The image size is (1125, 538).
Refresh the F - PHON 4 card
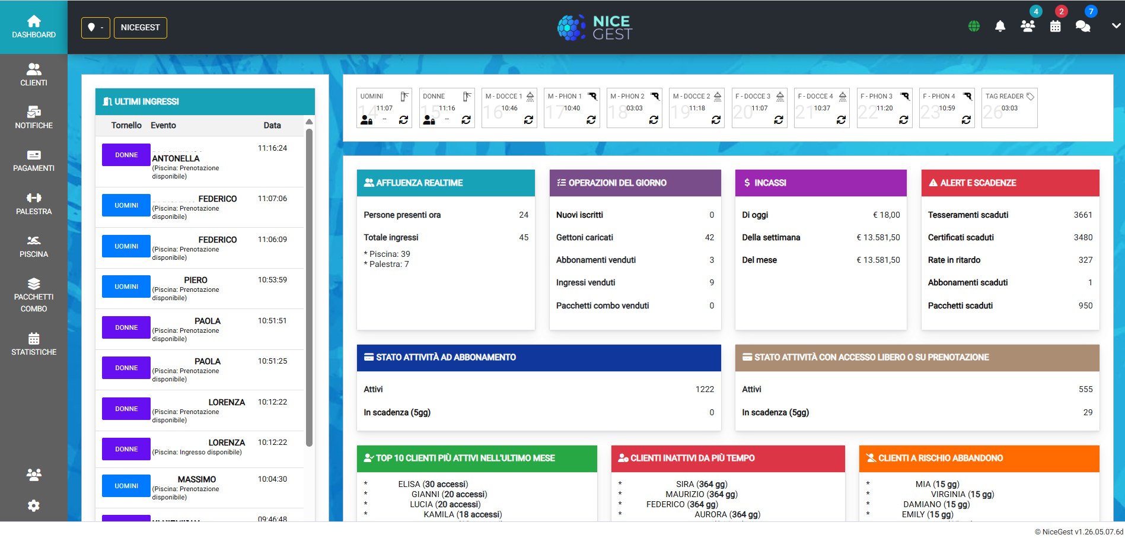pyautogui.click(x=966, y=120)
